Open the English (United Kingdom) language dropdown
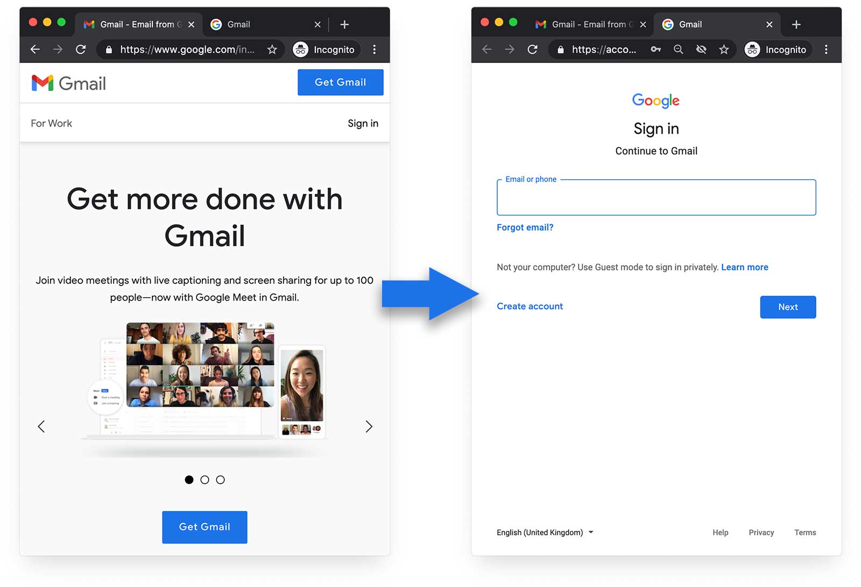The height and width of the screenshot is (587, 861). coord(545,532)
